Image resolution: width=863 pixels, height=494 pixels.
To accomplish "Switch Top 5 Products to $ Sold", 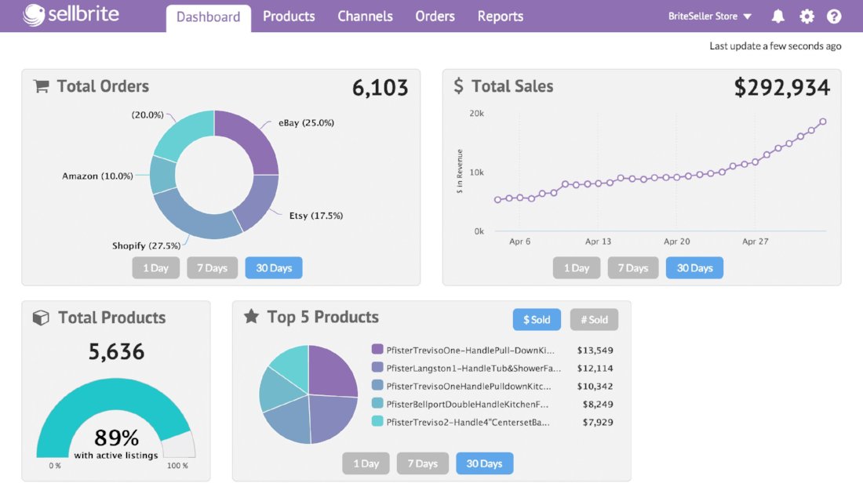I will point(537,320).
